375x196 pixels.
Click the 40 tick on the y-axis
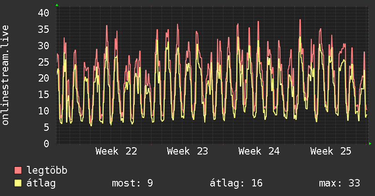pos(44,13)
